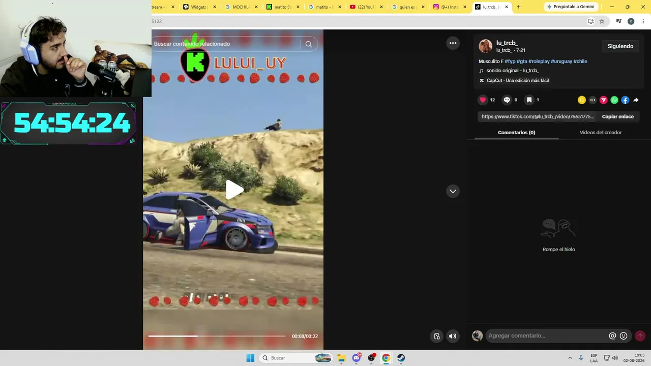
Task: Click the 'Pregúntale a Gemini' button
Action: point(570,7)
